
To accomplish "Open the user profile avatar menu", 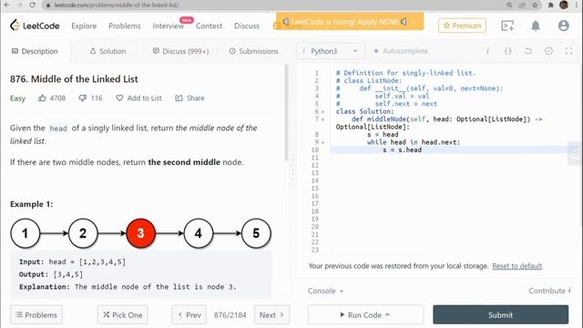I will (564, 26).
